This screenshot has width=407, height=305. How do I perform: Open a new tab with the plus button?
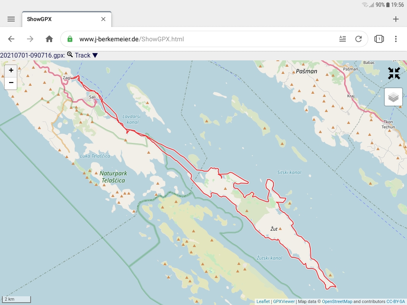point(396,19)
